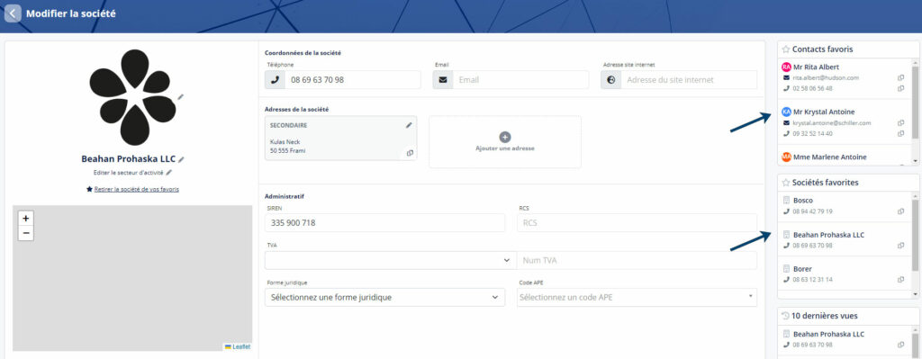922x359 pixels.
Task: Copy the Bosco company phone number
Action: coord(900,211)
